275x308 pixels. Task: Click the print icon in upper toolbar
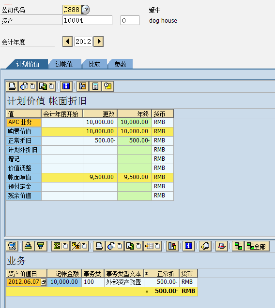click(12, 86)
